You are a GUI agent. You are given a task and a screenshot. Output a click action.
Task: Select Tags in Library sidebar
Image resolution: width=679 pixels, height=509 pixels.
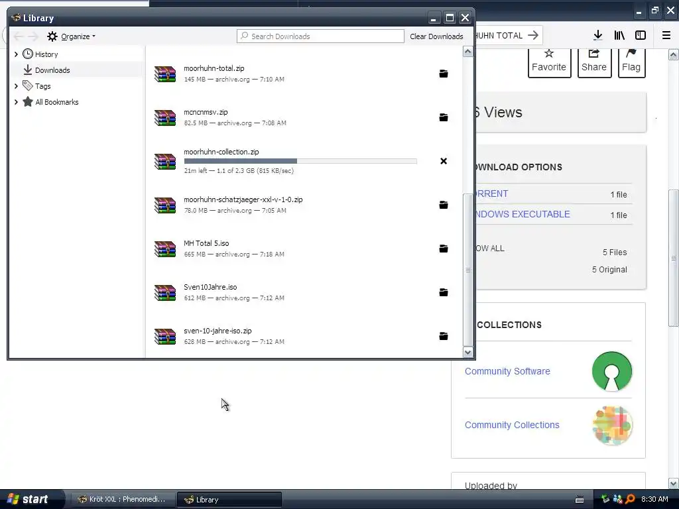(x=43, y=86)
